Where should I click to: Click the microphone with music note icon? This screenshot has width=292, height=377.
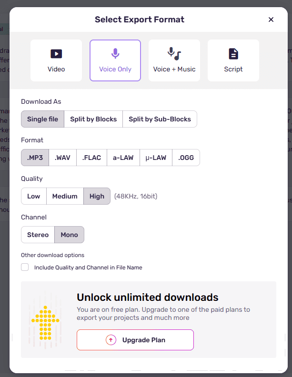point(174,54)
